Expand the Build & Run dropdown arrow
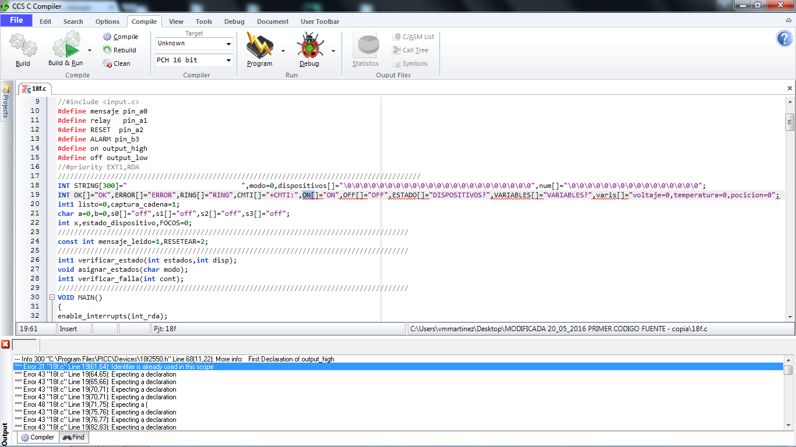The height and width of the screenshot is (447, 796). pos(90,50)
